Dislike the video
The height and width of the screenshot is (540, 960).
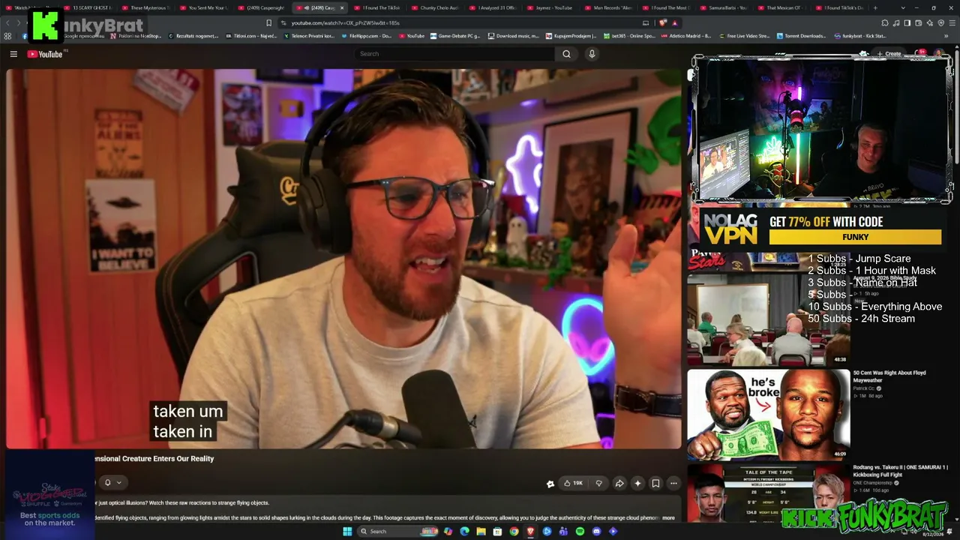click(x=598, y=483)
